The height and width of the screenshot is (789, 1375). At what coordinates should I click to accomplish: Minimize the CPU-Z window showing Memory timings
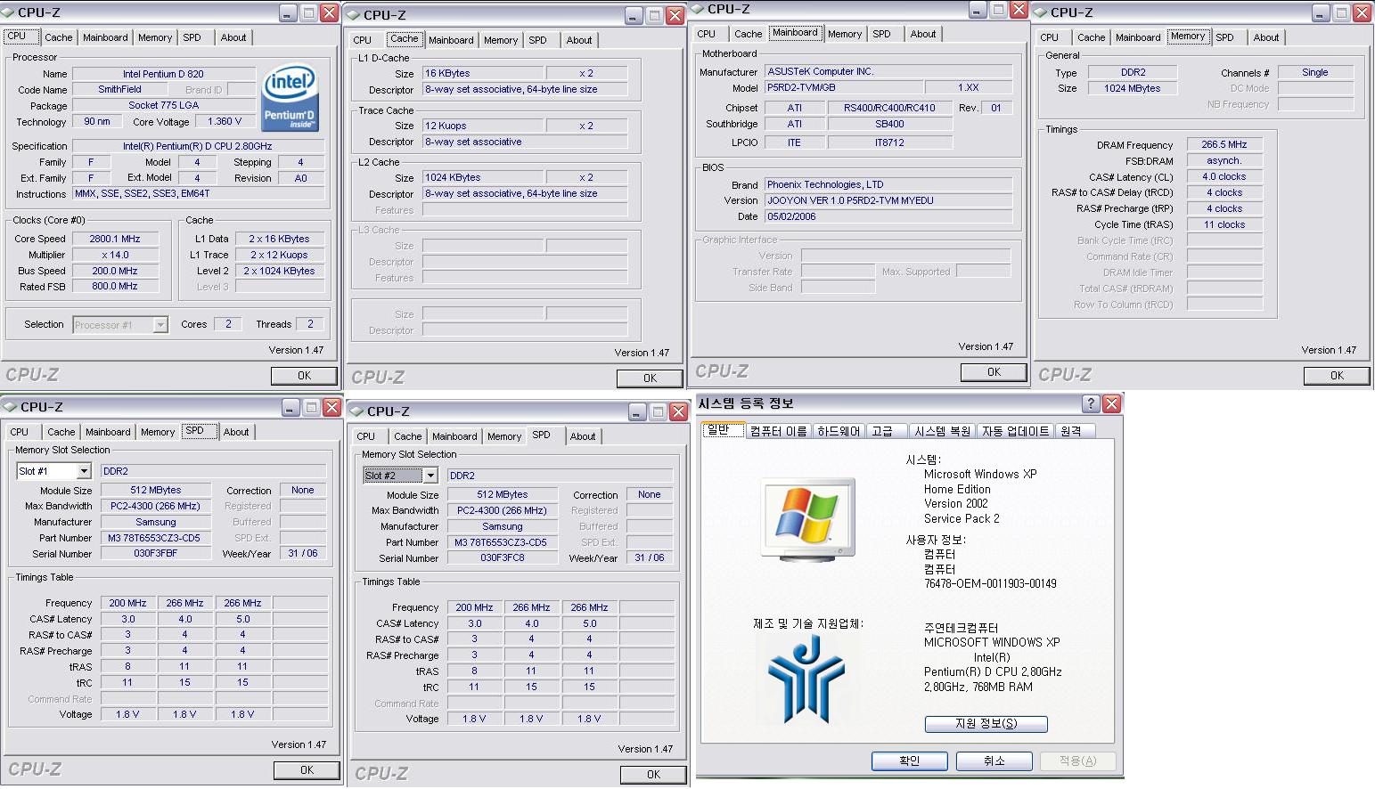[1322, 13]
